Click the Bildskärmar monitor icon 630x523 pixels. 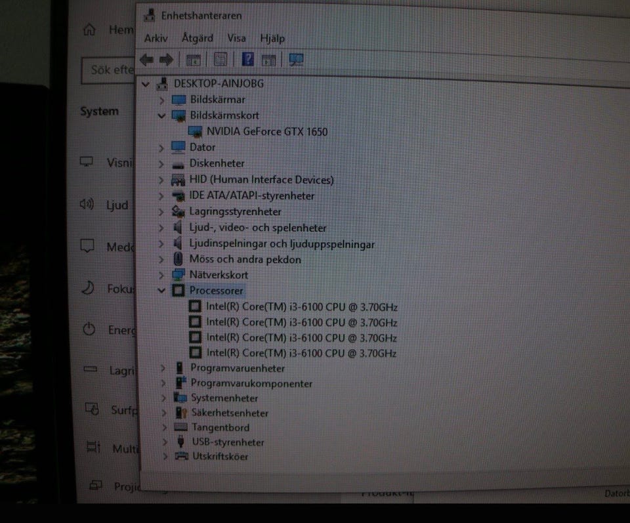[178, 100]
